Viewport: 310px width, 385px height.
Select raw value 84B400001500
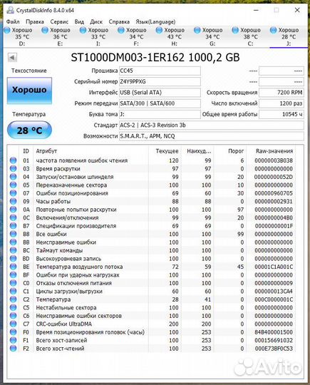[x=274, y=332]
